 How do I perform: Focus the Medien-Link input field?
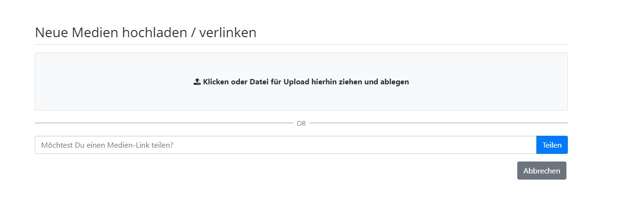(x=286, y=145)
